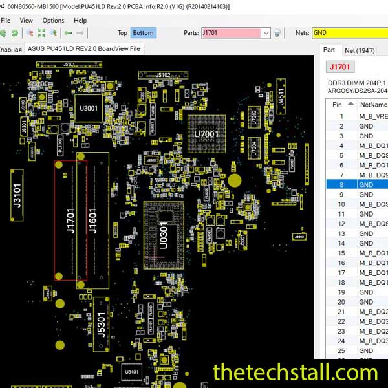This screenshot has width=388, height=388.
Task: Click the U0301 CPU component
Action: pyautogui.click(x=164, y=235)
